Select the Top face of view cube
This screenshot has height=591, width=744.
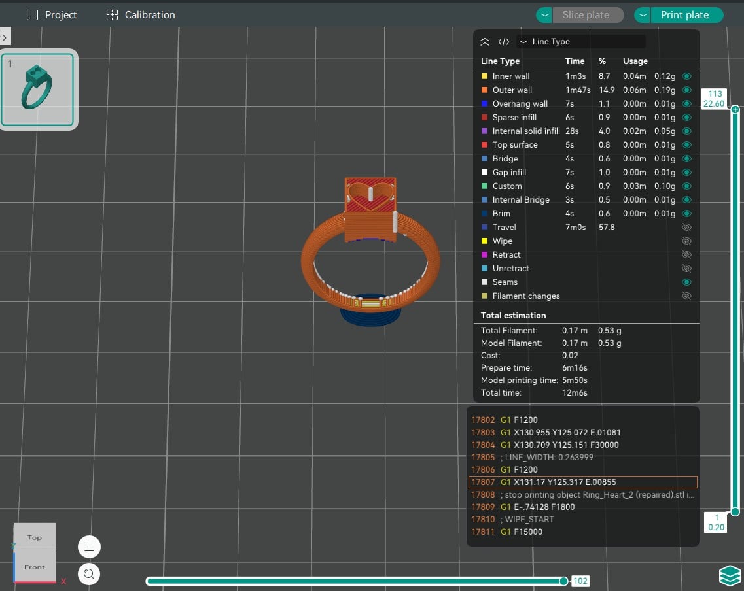point(34,537)
